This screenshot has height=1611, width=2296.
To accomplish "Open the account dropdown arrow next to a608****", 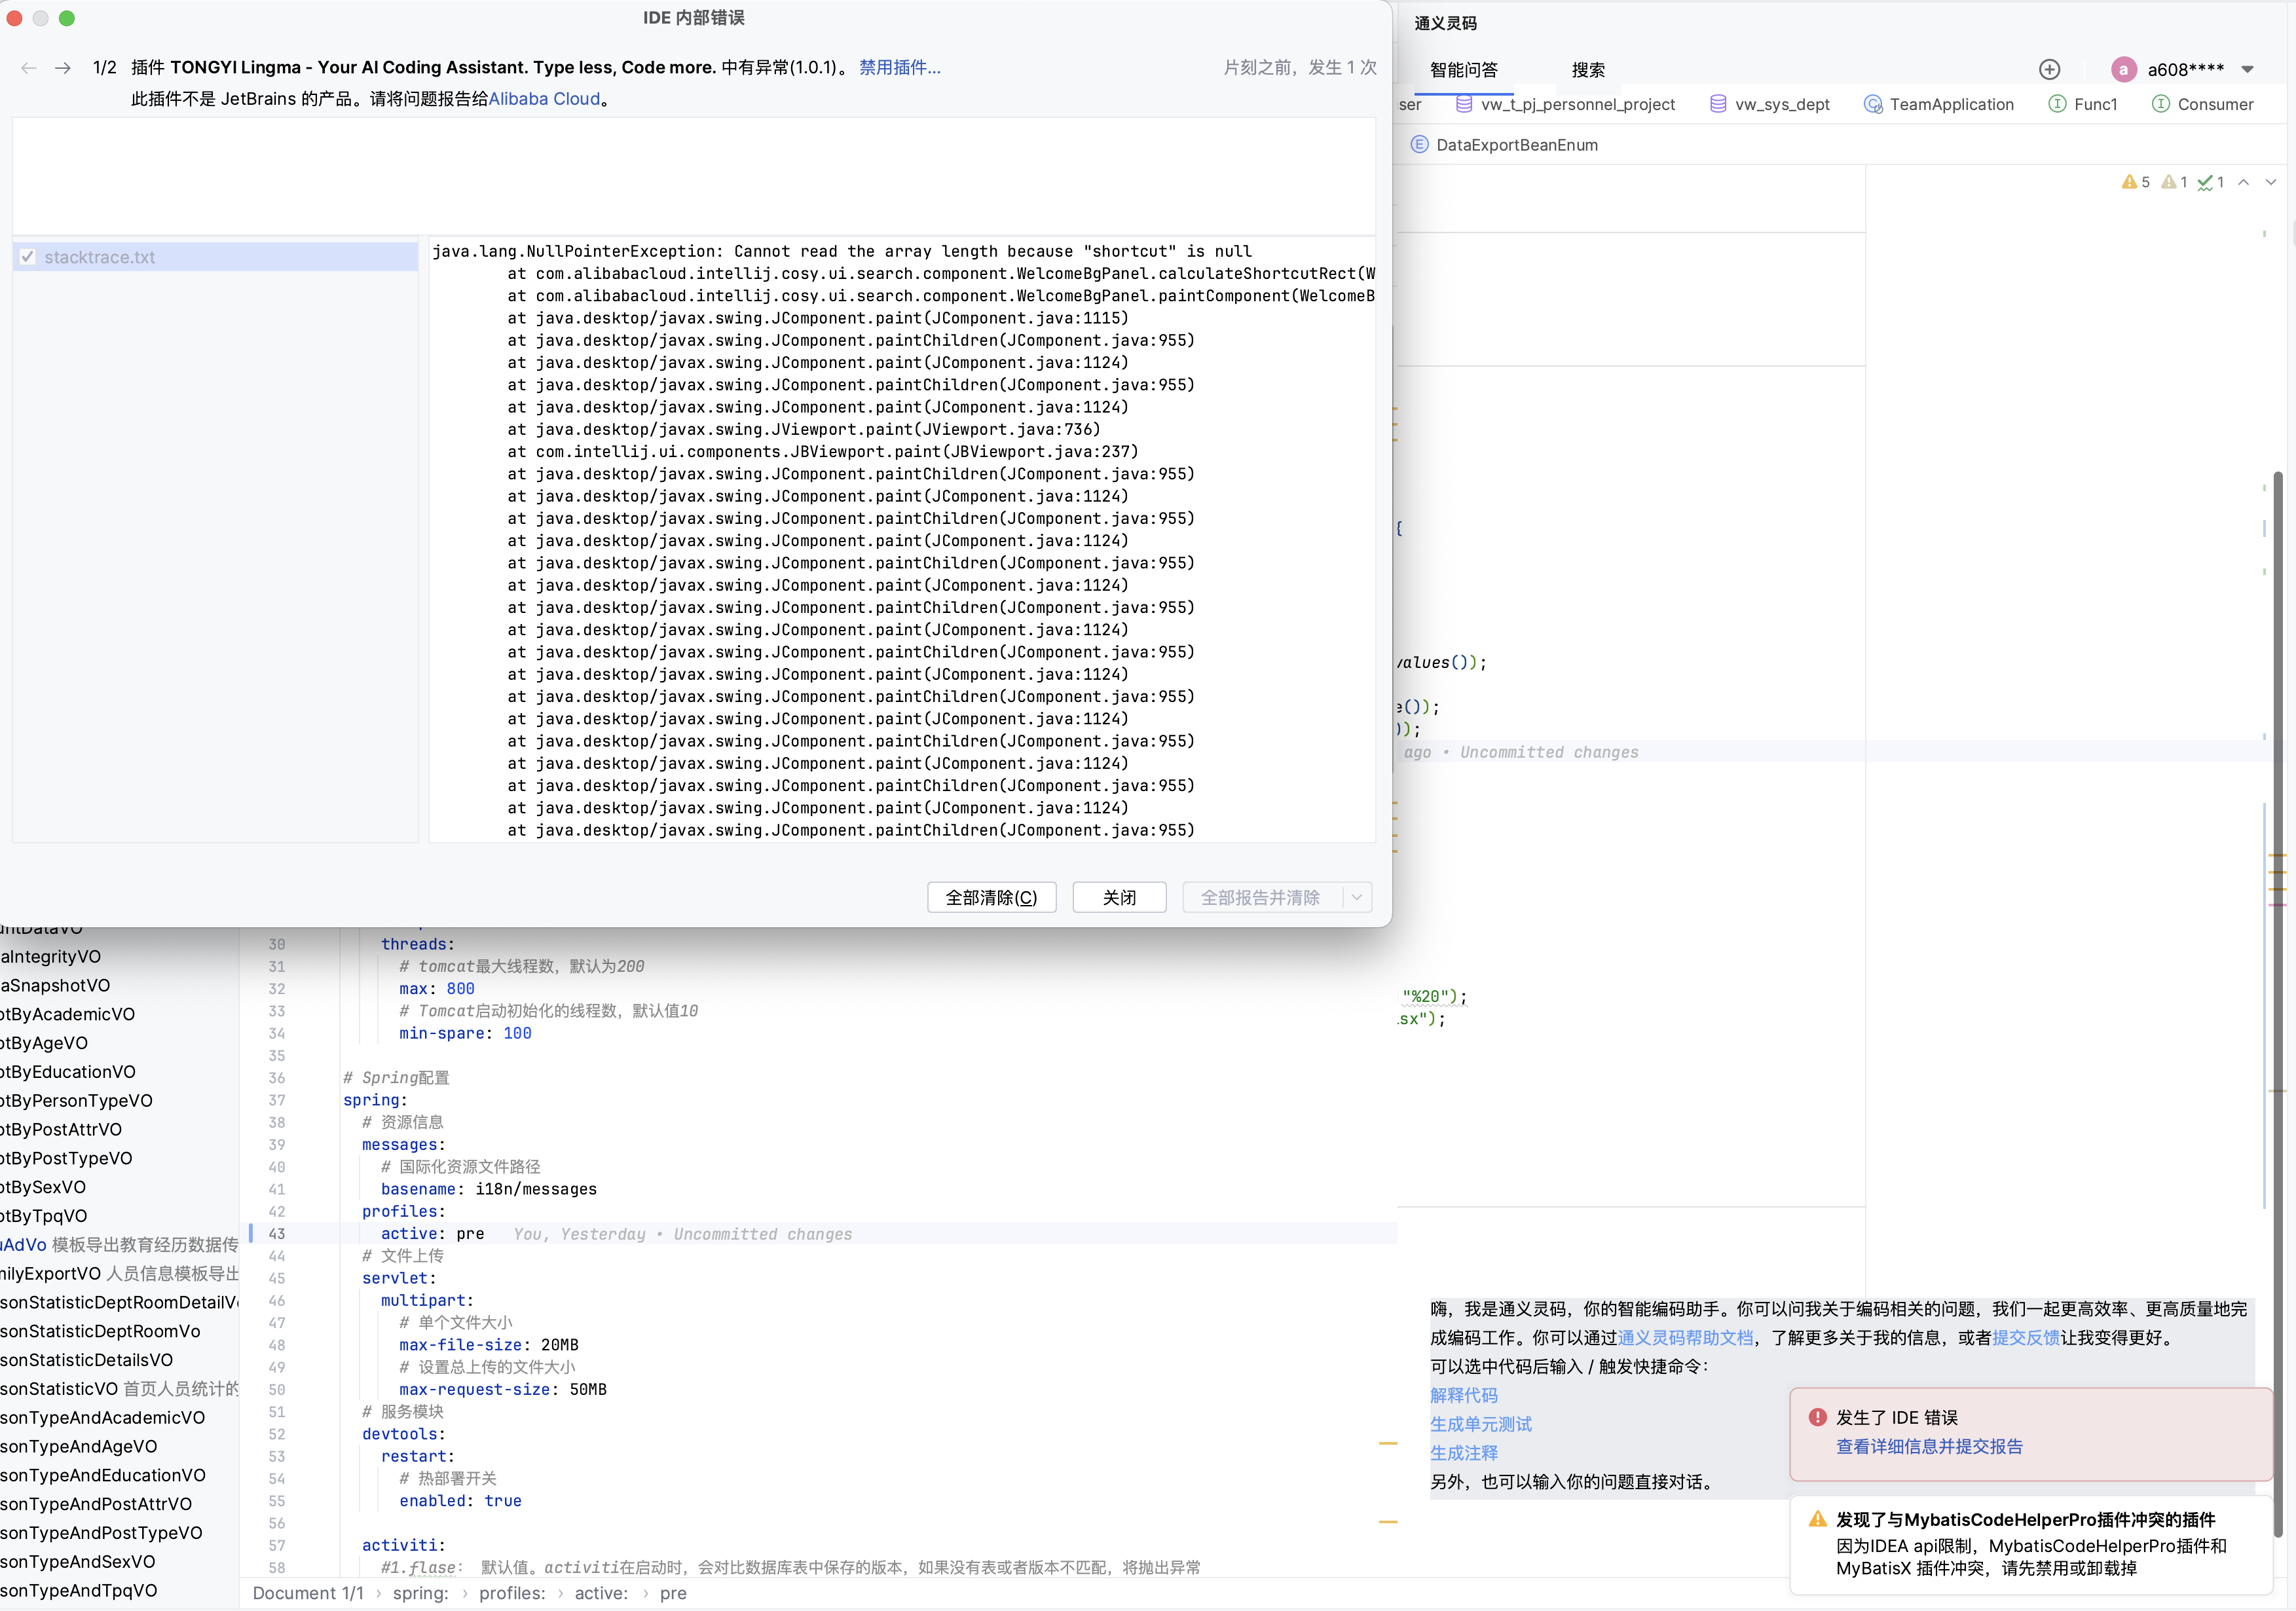I will pyautogui.click(x=2247, y=70).
